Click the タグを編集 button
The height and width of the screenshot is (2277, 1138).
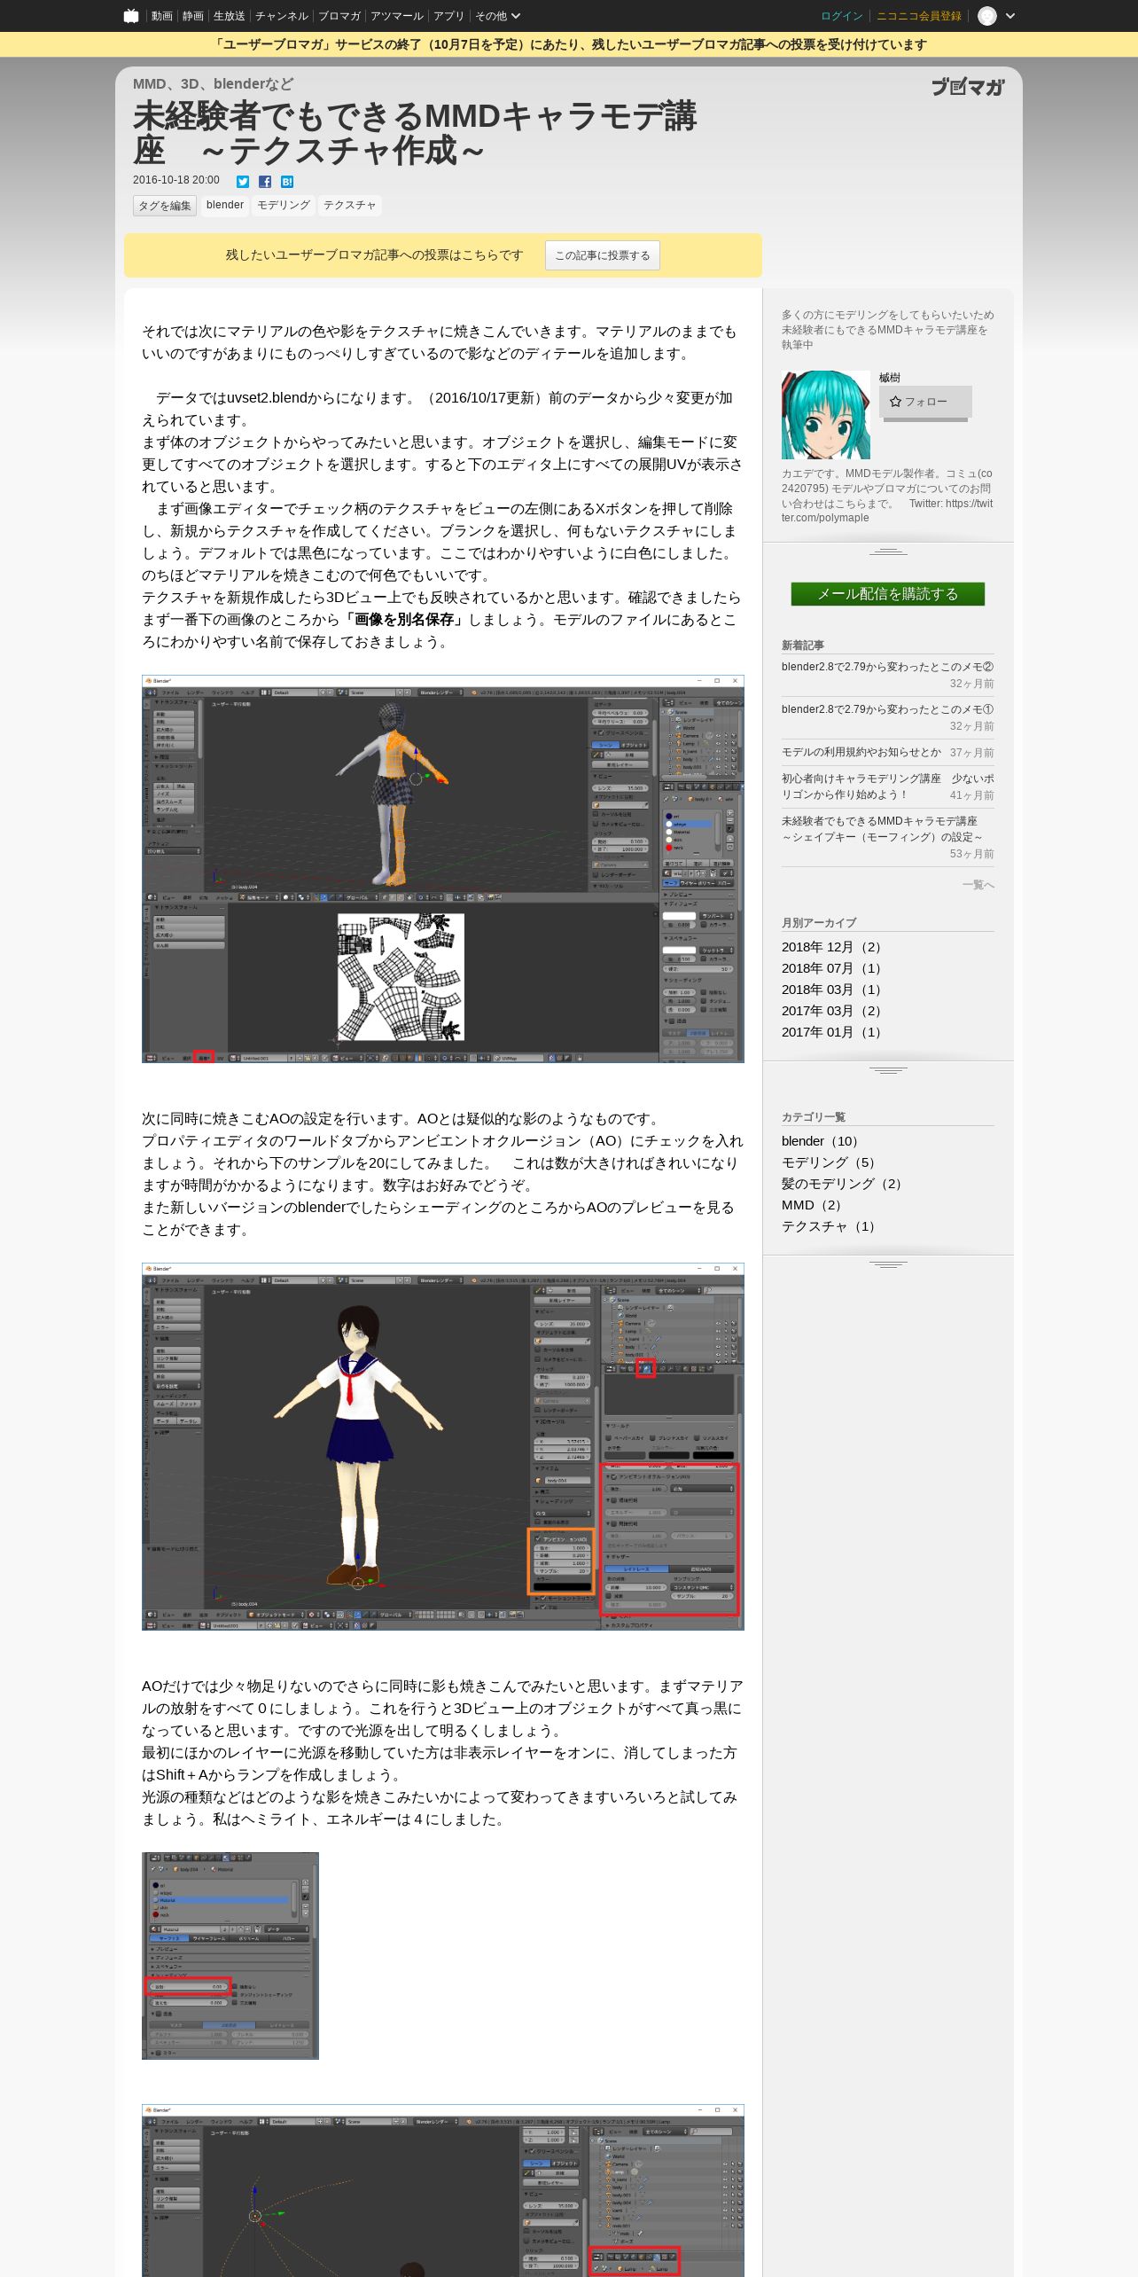click(165, 206)
